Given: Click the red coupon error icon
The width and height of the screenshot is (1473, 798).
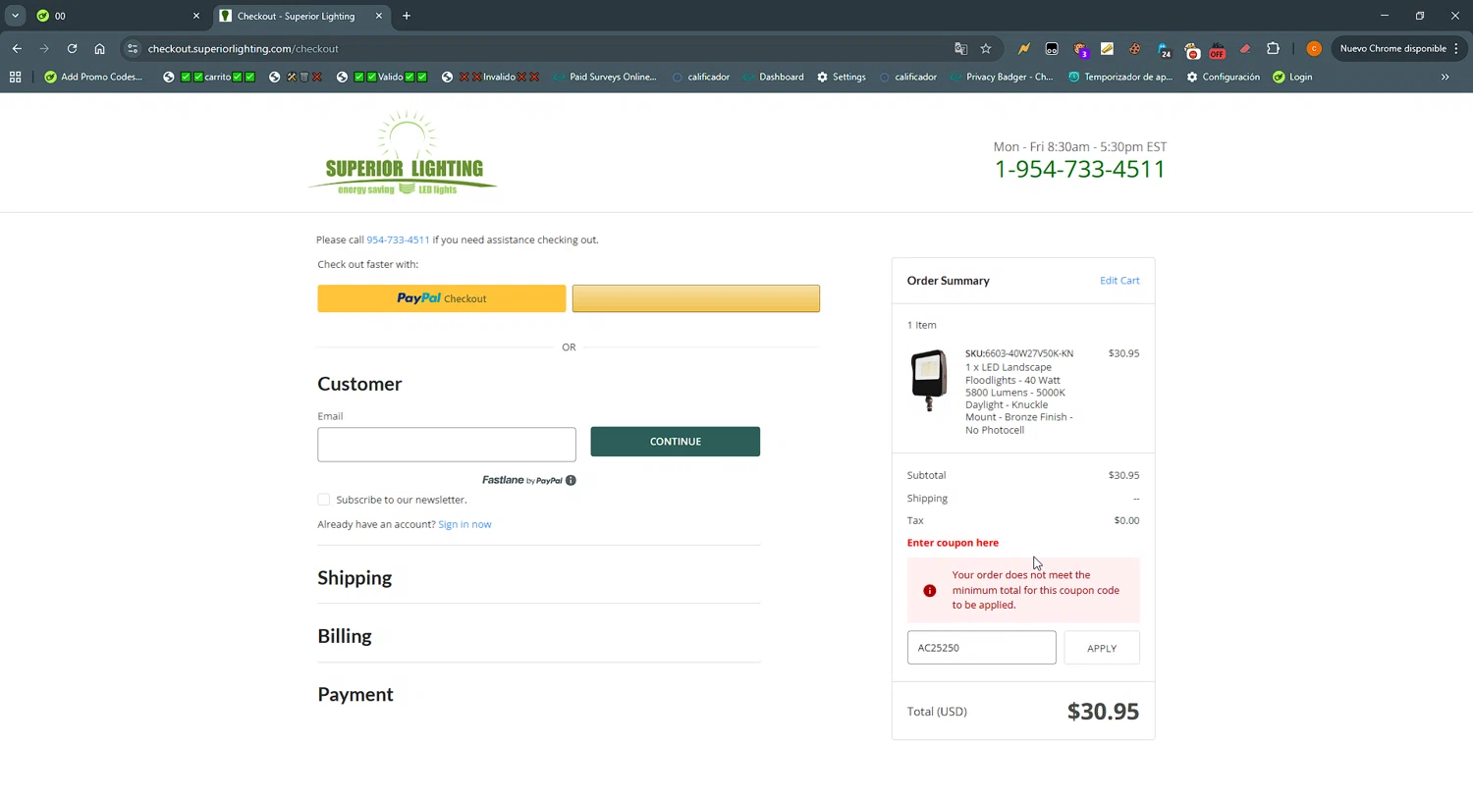Looking at the screenshot, I should coord(929,591).
